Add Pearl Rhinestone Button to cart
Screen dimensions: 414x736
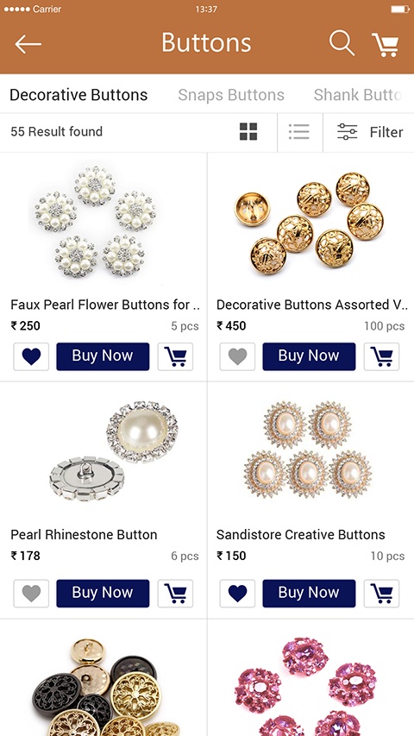tap(175, 594)
